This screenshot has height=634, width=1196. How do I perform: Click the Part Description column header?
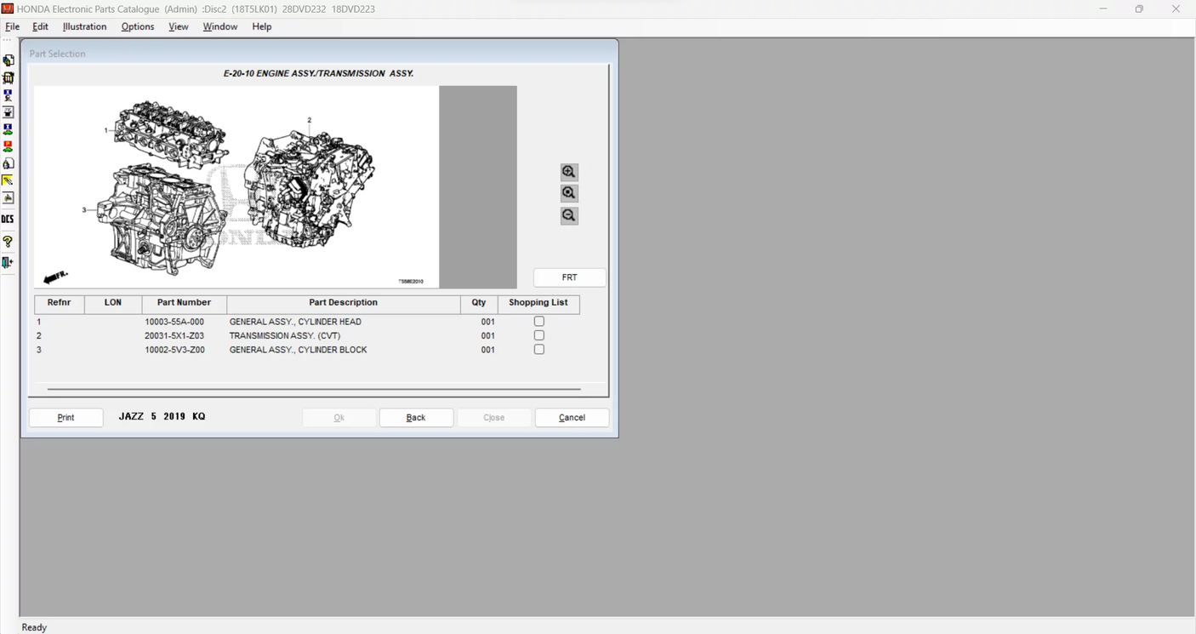click(x=343, y=303)
